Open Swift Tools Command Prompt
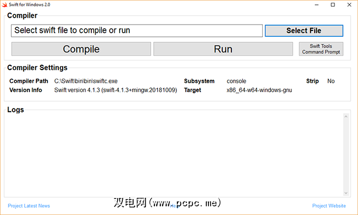This screenshot has height=215, width=358. tap(321, 49)
